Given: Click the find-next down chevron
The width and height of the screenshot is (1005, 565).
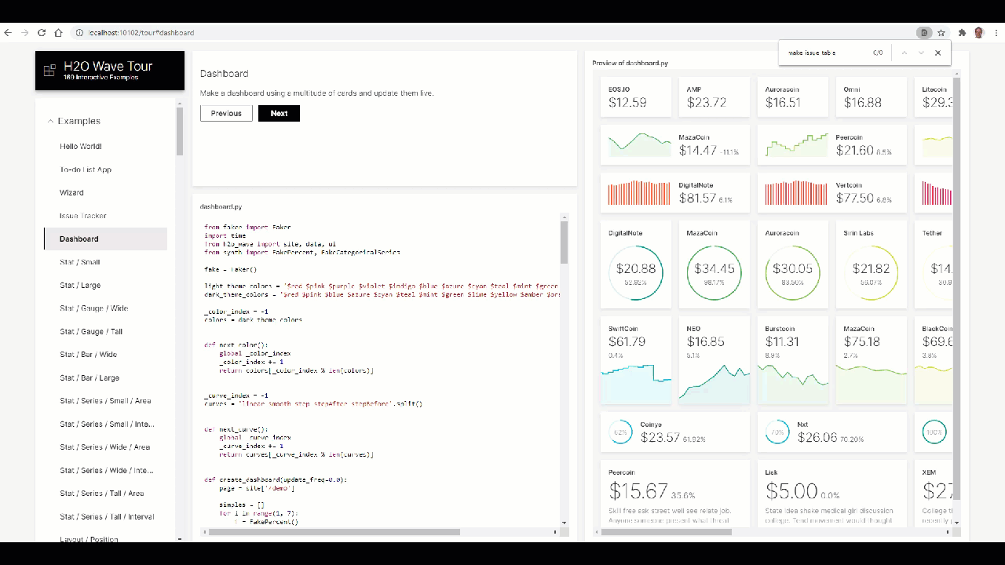Looking at the screenshot, I should [920, 53].
